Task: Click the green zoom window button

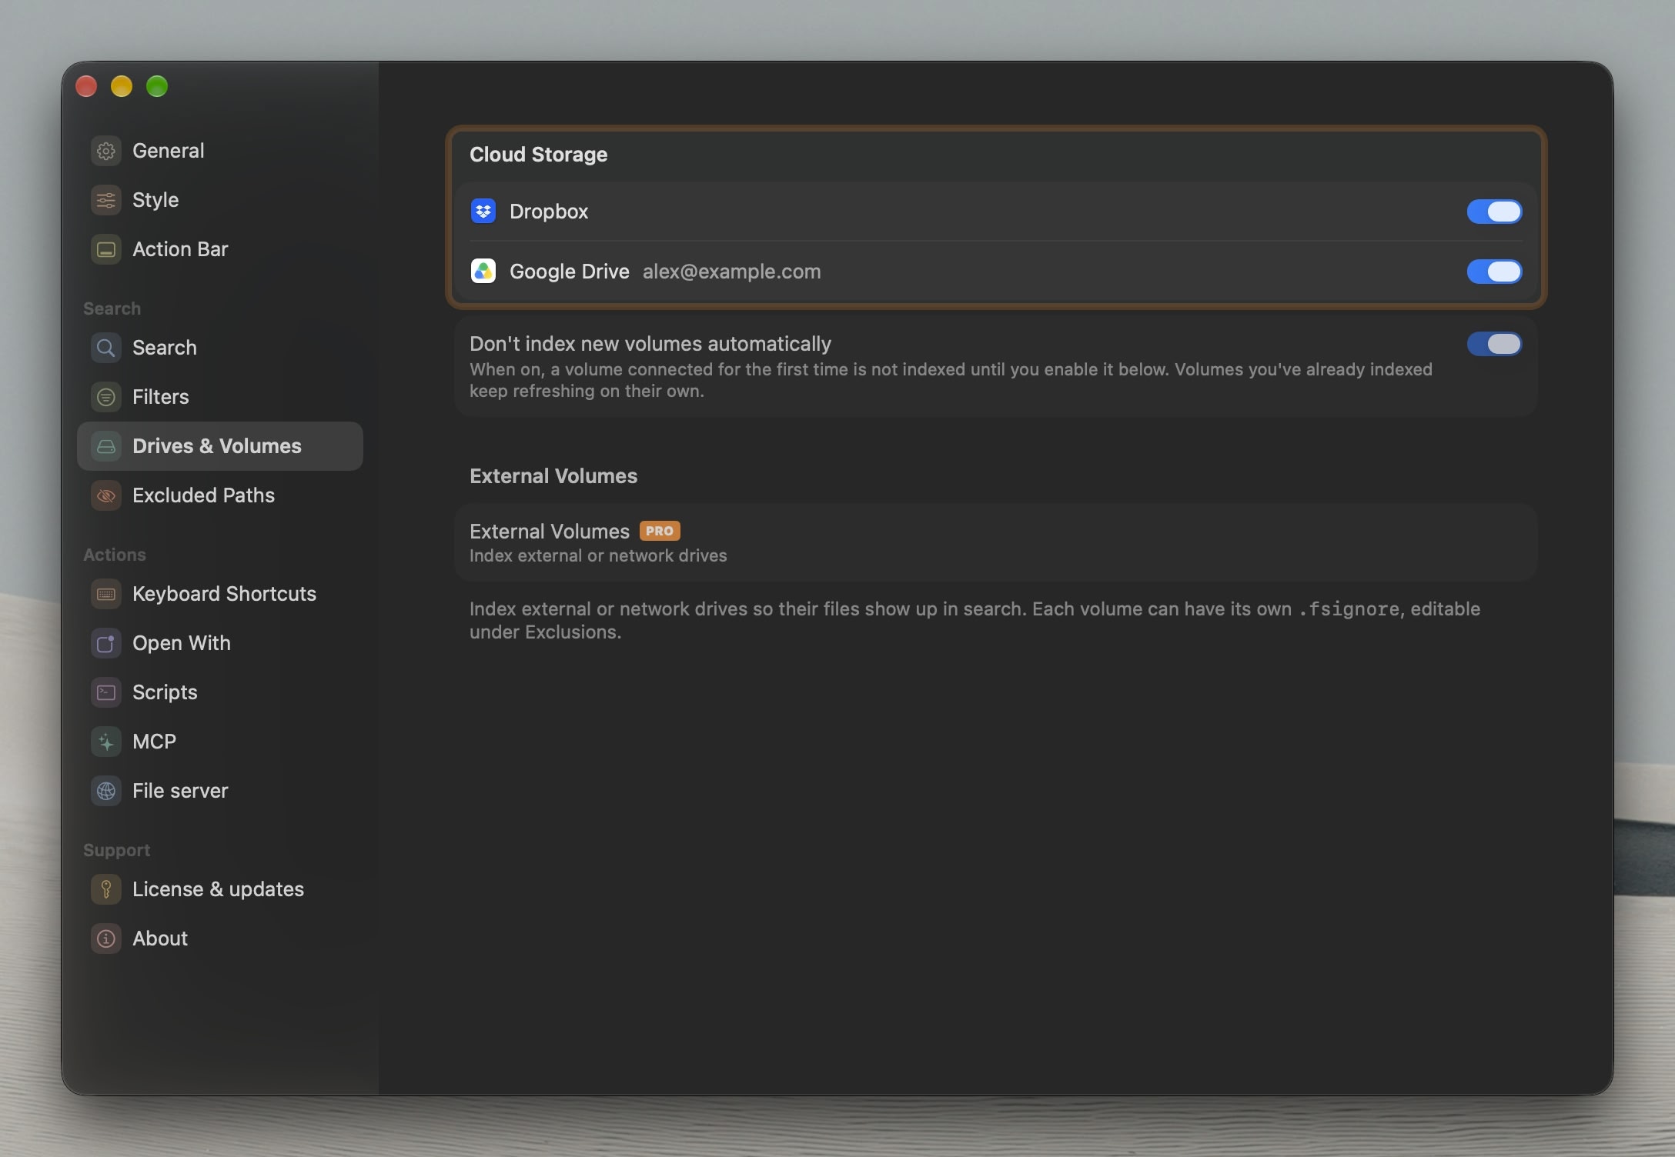Action: click(x=157, y=86)
